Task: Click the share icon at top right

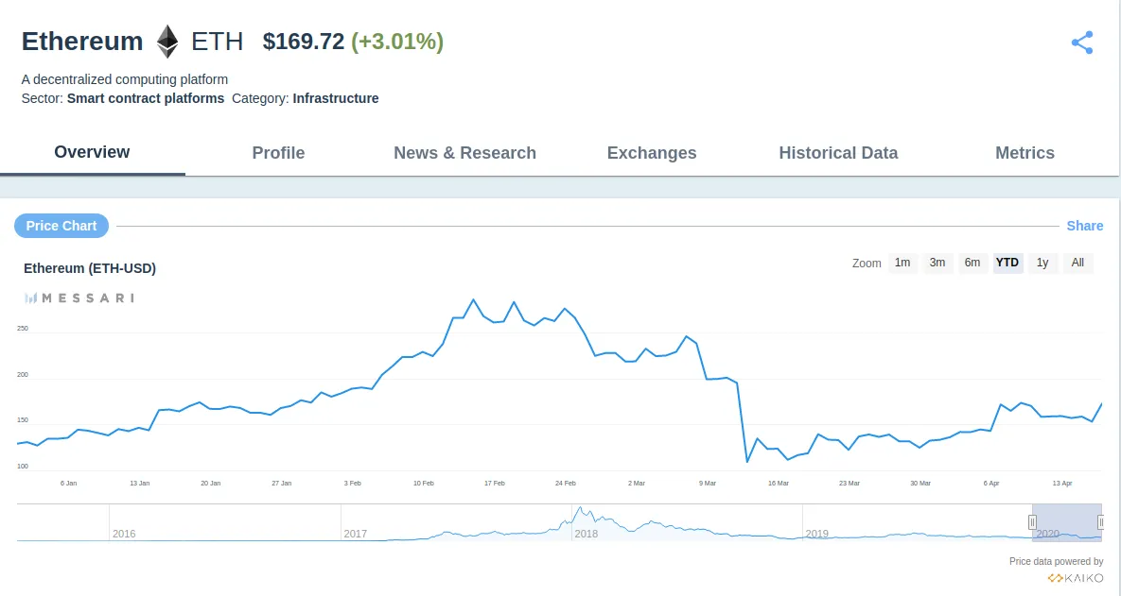Action: (1082, 43)
